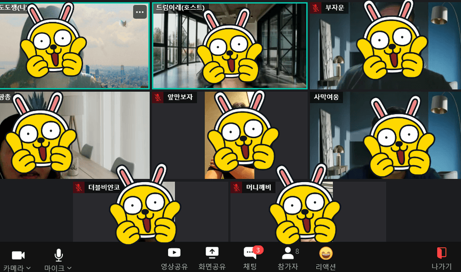Open reactions emoji (리액션)
The image size is (461, 272).
click(326, 258)
